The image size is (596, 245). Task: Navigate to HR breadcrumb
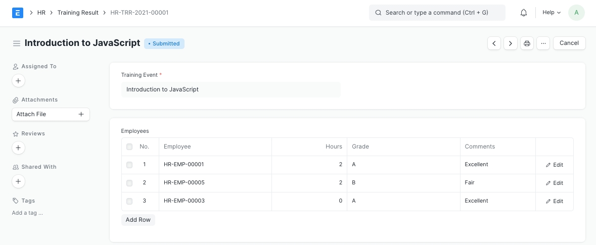click(41, 13)
